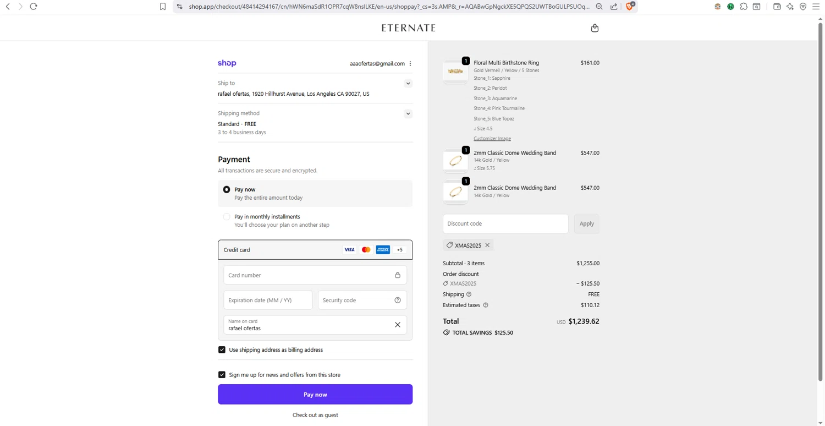This screenshot has height=426, width=825.
Task: Click the zoom magnifier icon in address bar
Action: pos(599,7)
